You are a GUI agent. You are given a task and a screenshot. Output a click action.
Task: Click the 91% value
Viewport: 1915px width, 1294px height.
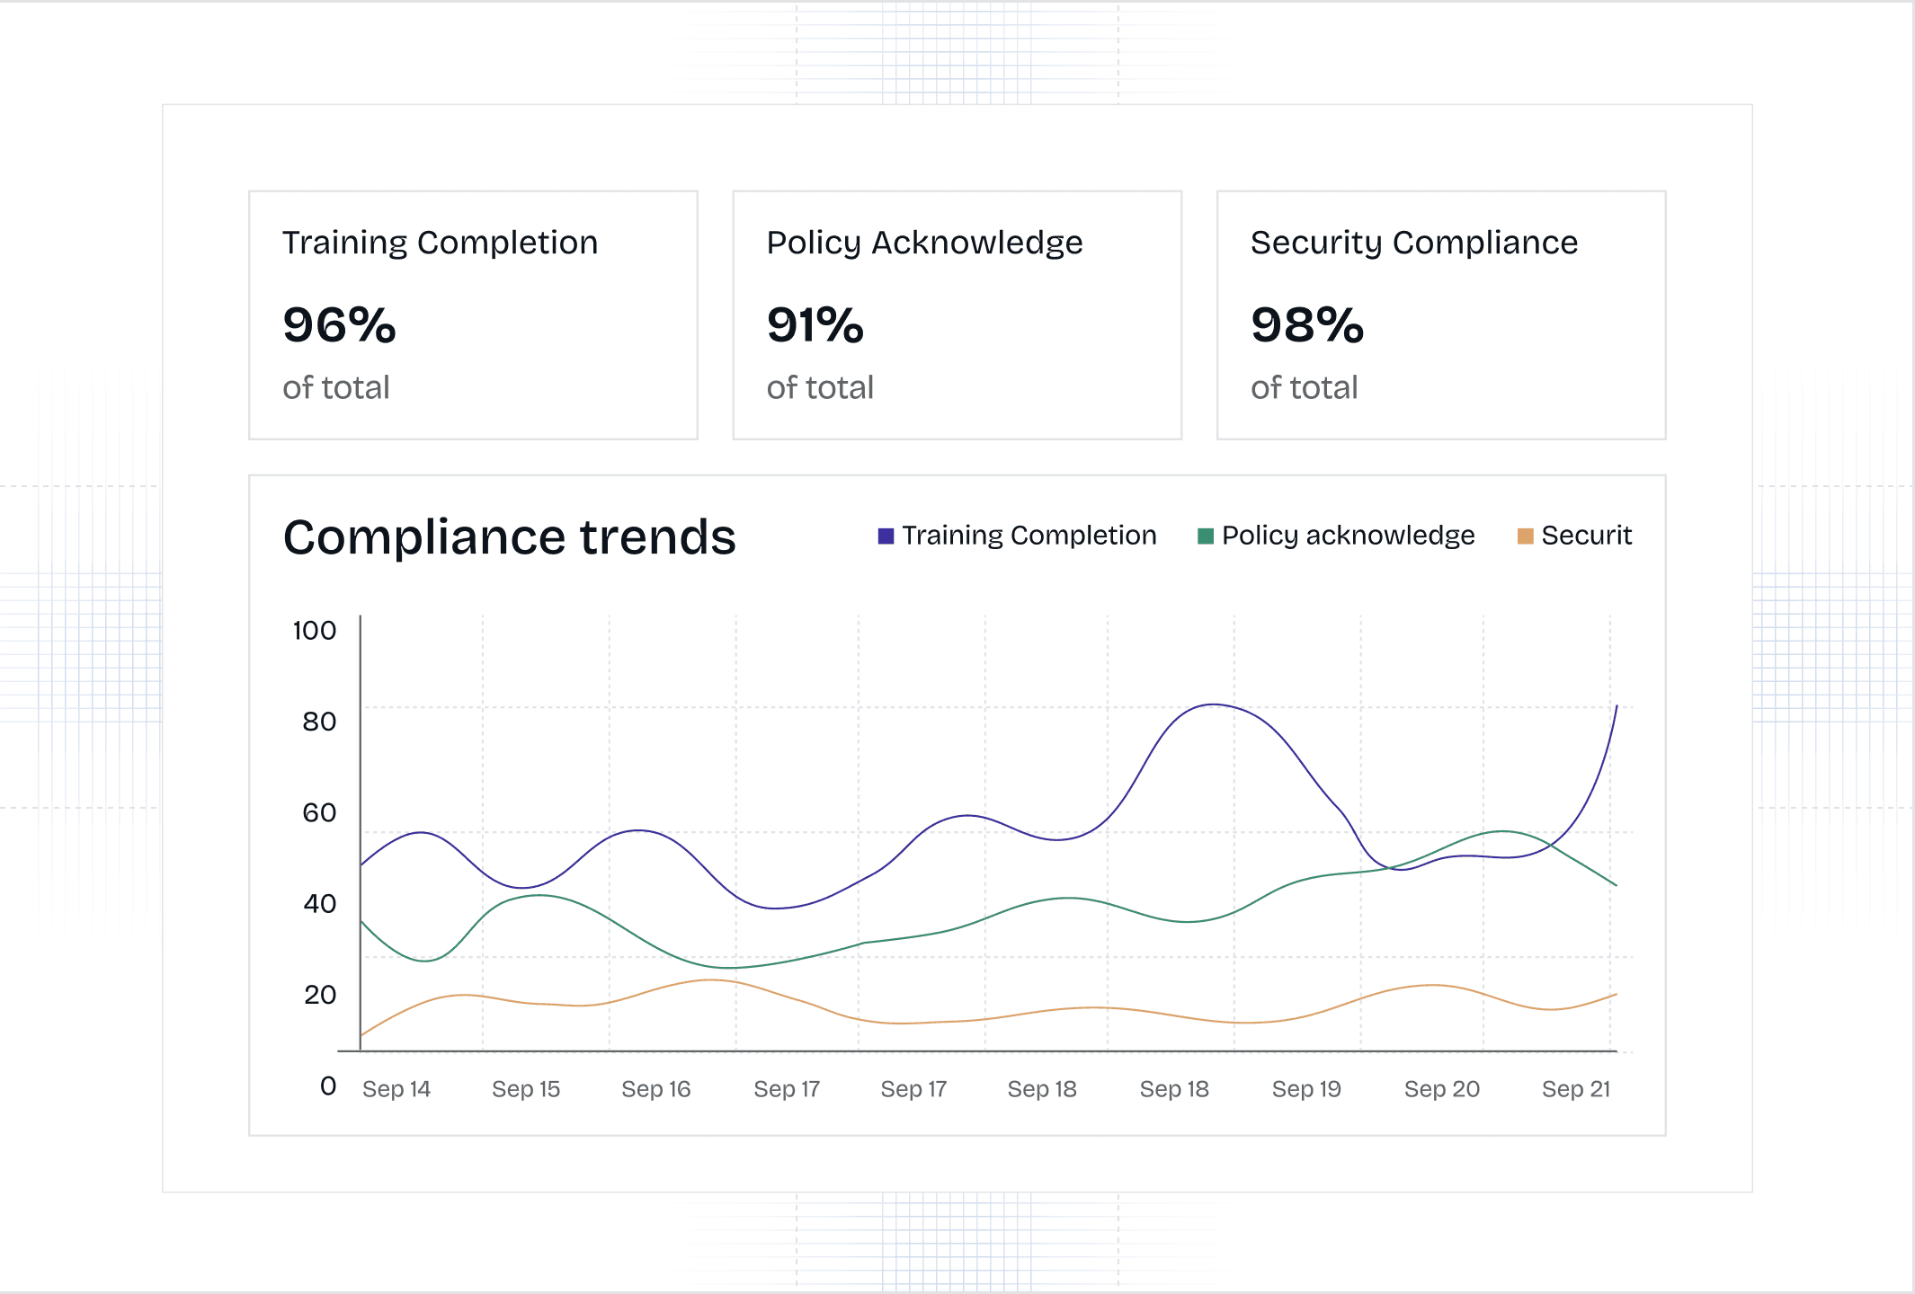coord(815,325)
